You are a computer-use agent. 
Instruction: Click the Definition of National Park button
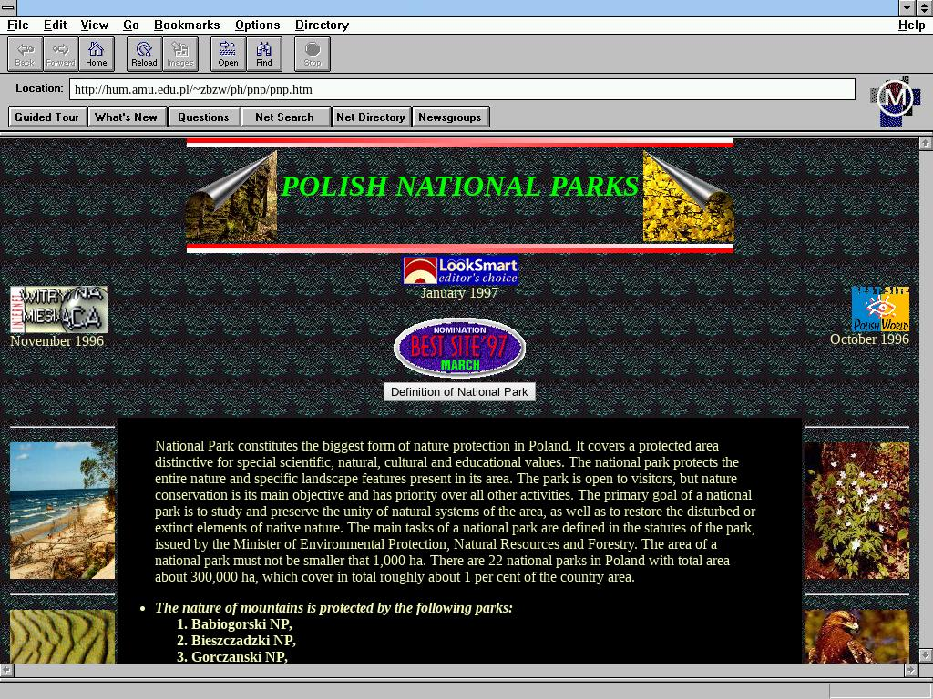click(459, 391)
